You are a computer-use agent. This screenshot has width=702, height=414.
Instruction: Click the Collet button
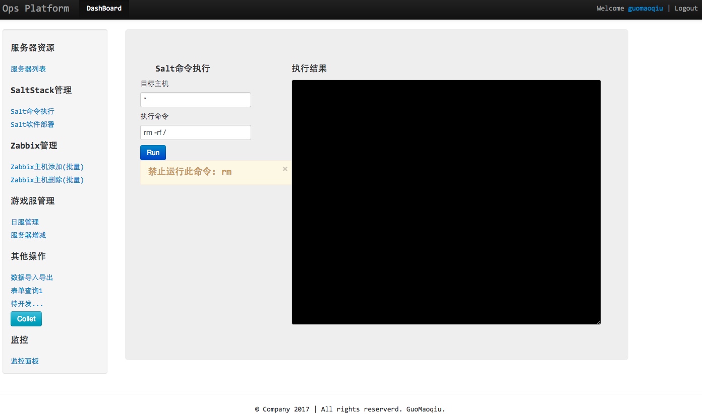click(x=26, y=319)
